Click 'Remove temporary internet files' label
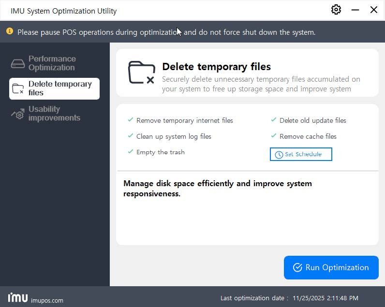 [185, 120]
